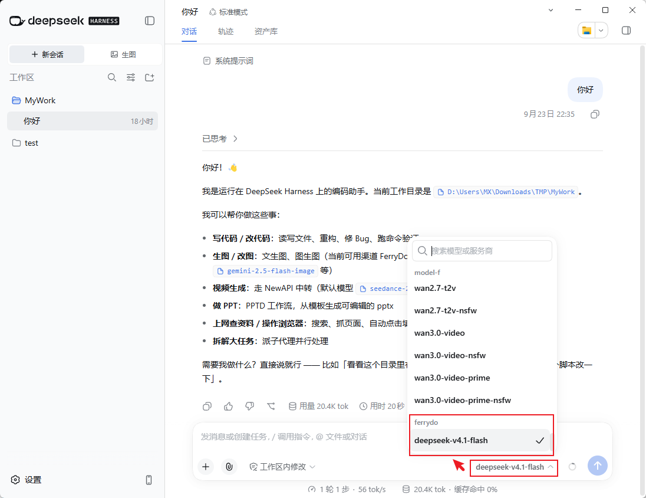Click the mobile device icon in sidebar
The height and width of the screenshot is (498, 646).
pos(149,480)
